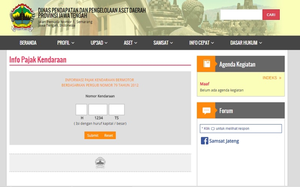Click the small comment icon in forum hint
This screenshot has height=187, width=300.
[x=213, y=129]
